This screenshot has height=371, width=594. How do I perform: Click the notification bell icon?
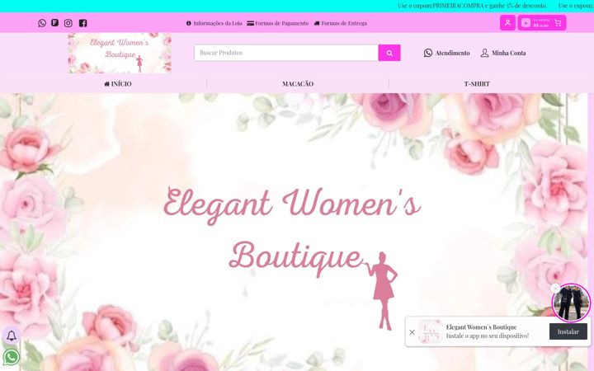[12, 336]
